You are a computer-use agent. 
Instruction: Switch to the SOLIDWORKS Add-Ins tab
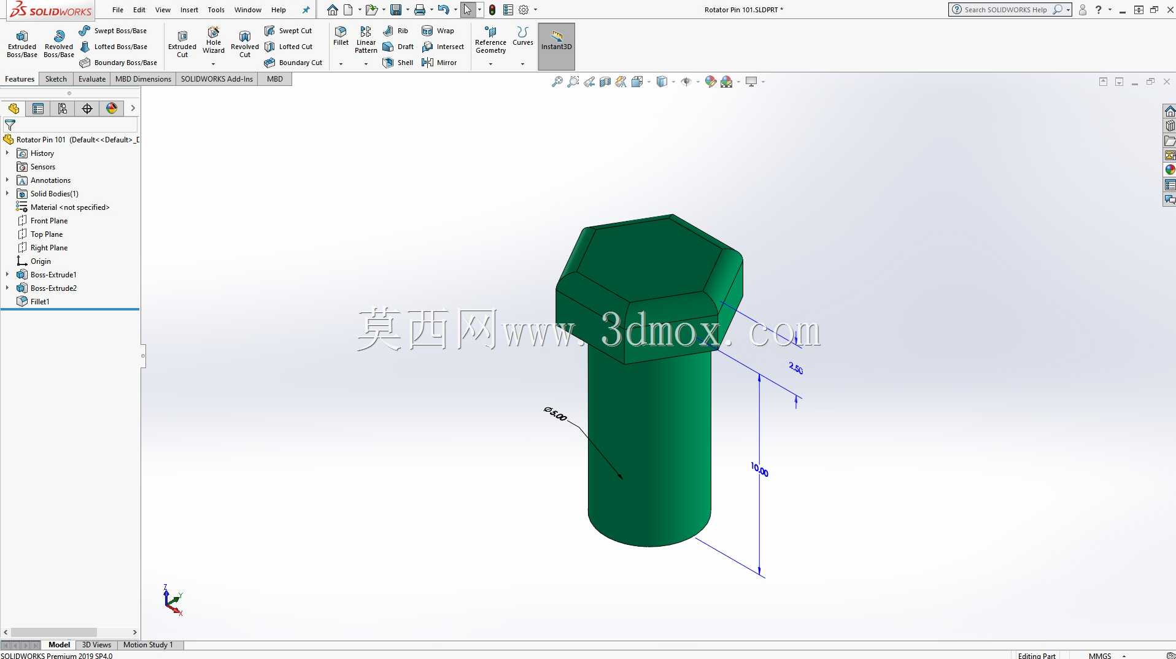[x=217, y=79]
